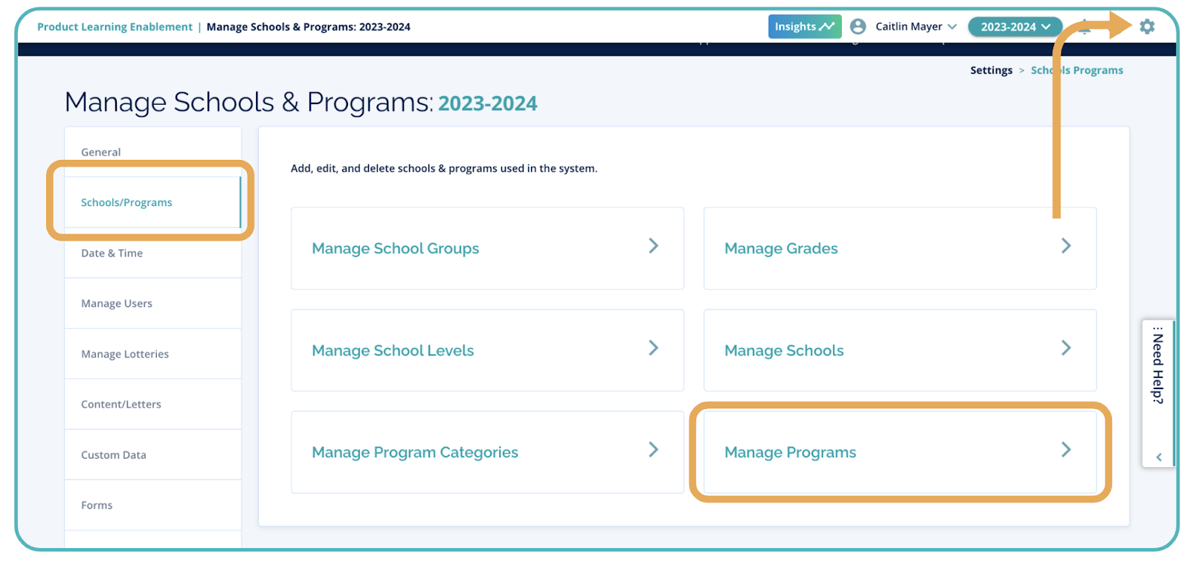Expand the 2023-2024 year dropdown
The width and height of the screenshot is (1190, 569).
click(x=1014, y=27)
